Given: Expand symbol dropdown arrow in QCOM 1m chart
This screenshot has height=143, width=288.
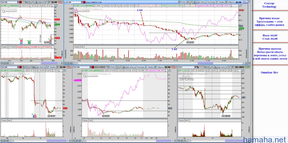Looking at the screenshot, I should tap(82, 2).
